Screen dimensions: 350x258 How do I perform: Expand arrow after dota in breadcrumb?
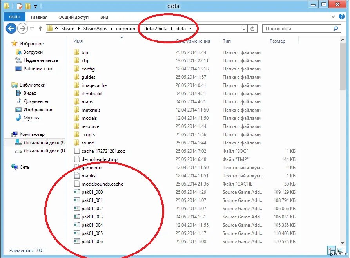[x=190, y=29]
